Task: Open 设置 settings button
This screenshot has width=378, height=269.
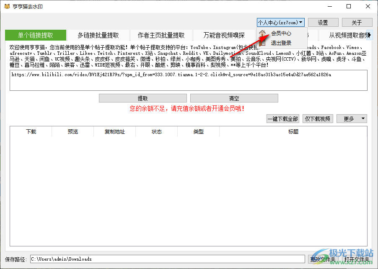Action: coord(323,23)
